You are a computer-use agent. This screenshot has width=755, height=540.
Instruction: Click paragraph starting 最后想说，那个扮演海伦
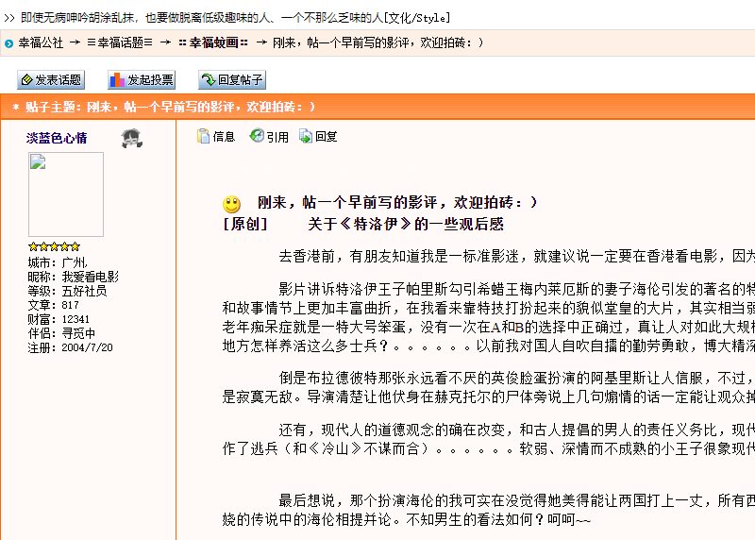(x=489, y=510)
